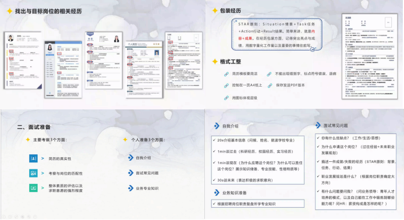Image resolution: width=404 pixels, height=220 pixels.
Task: Click the checkmark before 20s介绍基本信息
Action: coord(214,140)
